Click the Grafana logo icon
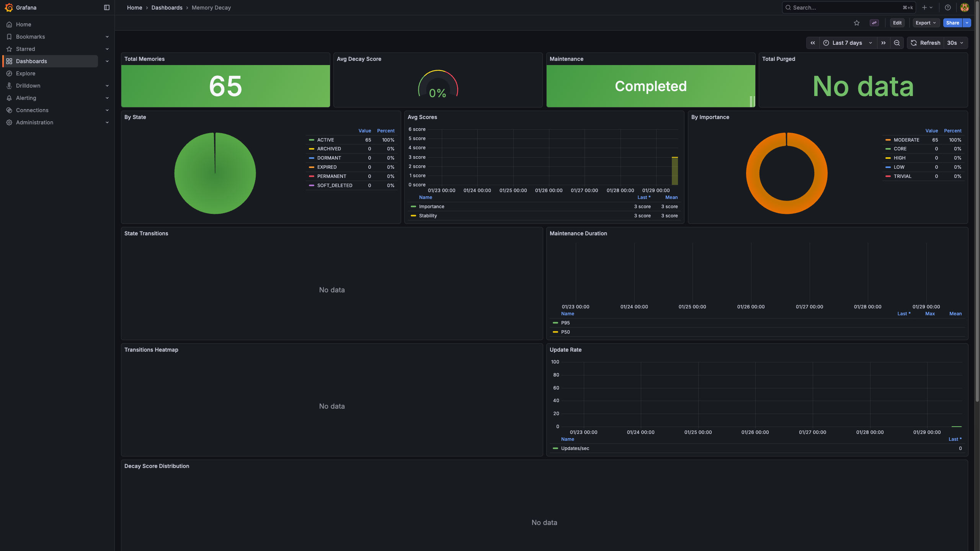This screenshot has width=980, height=551. pos(9,8)
